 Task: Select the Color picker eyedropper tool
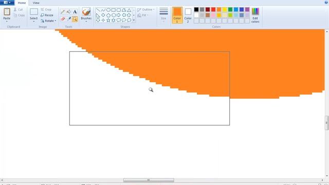coord(68,19)
